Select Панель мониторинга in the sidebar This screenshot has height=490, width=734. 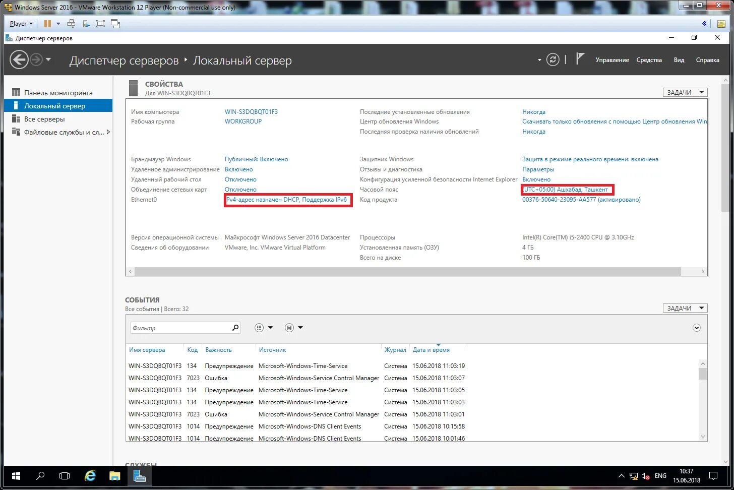coord(58,93)
